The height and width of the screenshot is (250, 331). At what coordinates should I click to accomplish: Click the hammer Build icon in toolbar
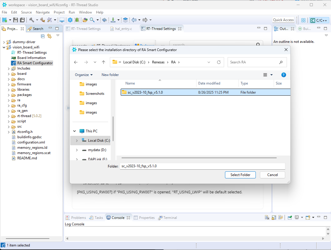click(31, 20)
